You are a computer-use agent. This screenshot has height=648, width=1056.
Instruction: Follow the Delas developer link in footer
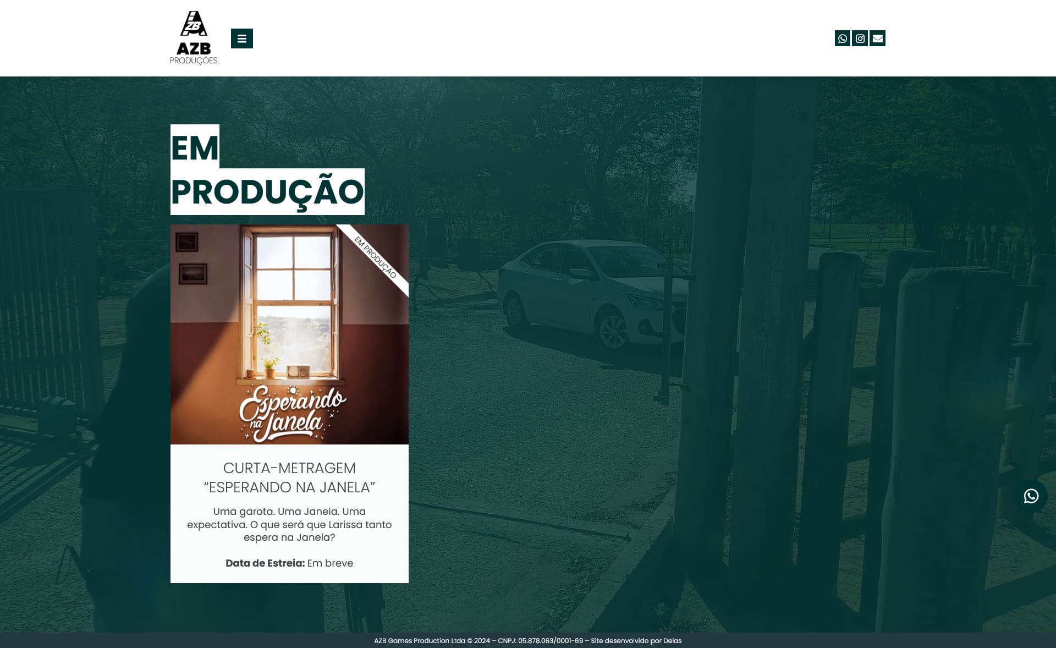(x=672, y=641)
